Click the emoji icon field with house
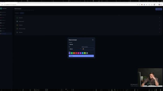Screen dimensions: 163x91 tap(88, 49)
